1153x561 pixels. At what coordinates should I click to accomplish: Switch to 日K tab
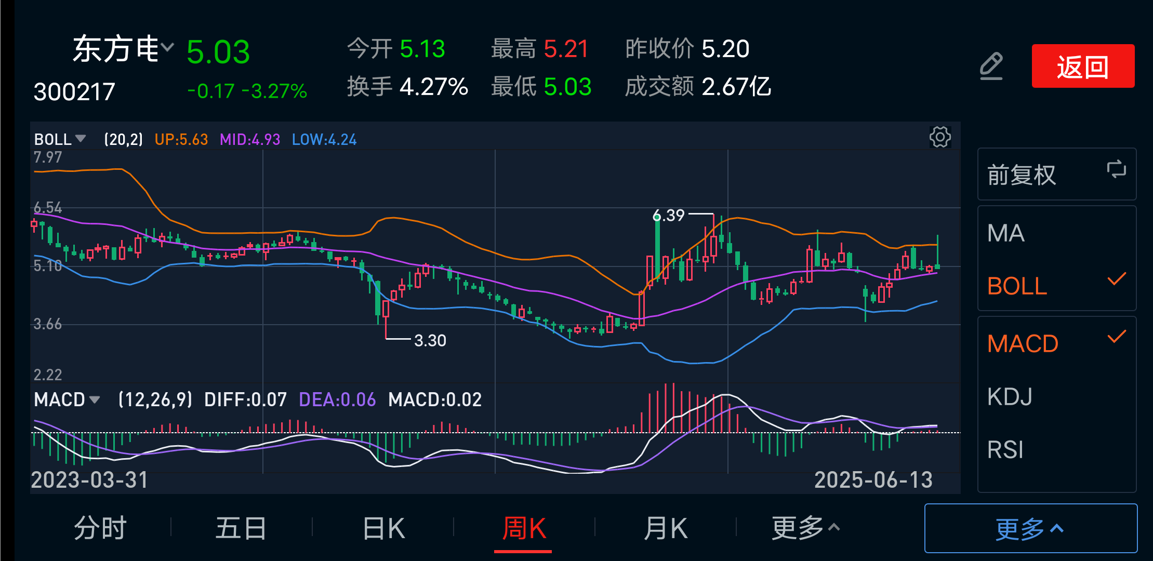point(383,528)
